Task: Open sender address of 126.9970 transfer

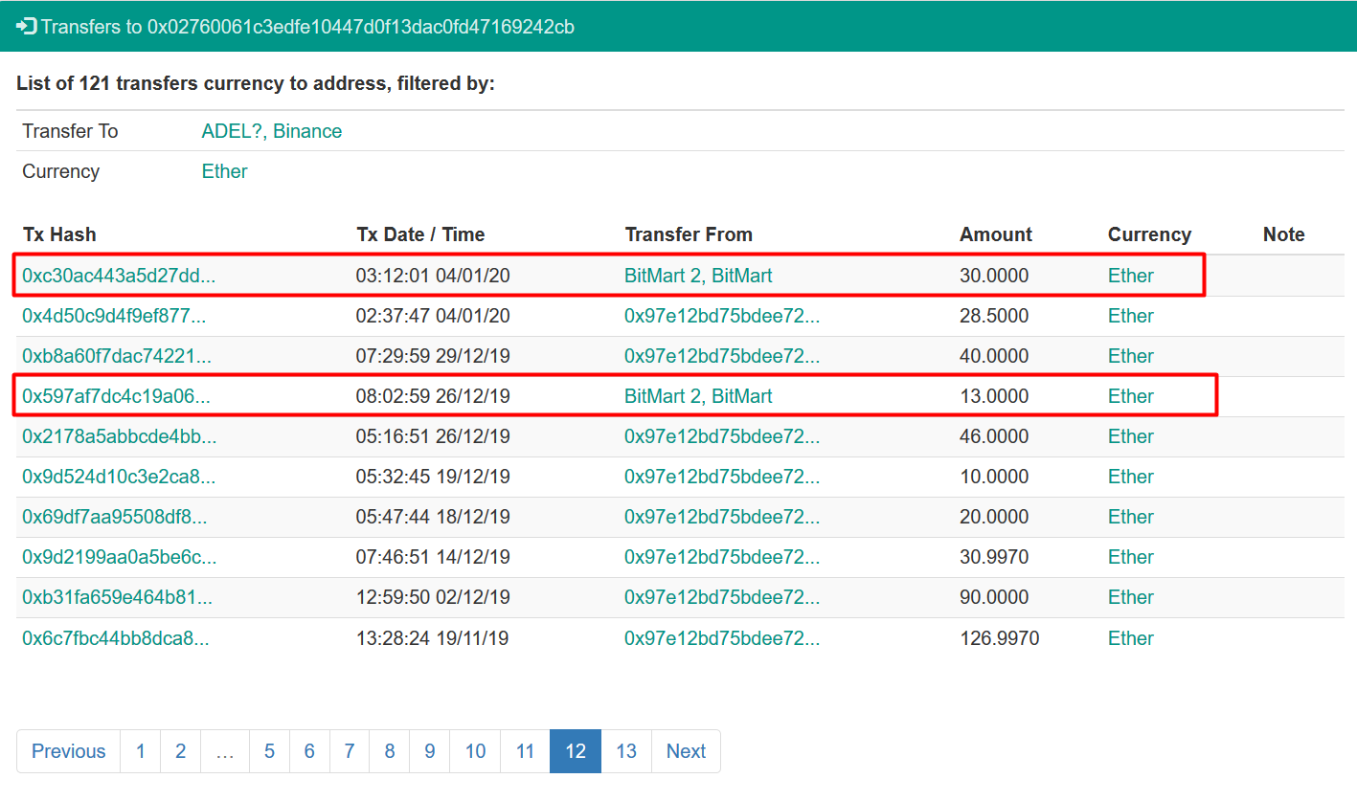Action: [722, 638]
